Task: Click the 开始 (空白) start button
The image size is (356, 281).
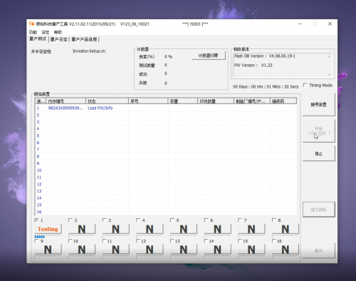Action: (x=318, y=131)
